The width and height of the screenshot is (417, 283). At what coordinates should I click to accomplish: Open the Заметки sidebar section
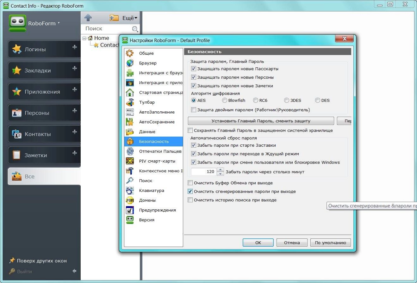44,155
